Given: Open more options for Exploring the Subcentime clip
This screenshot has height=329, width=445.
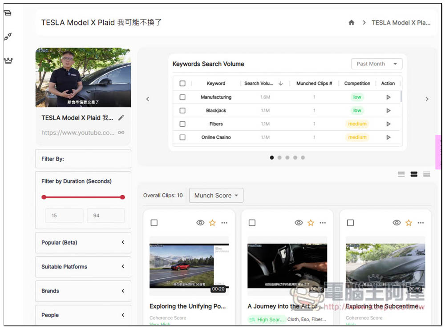Looking at the screenshot, I should click(x=421, y=223).
